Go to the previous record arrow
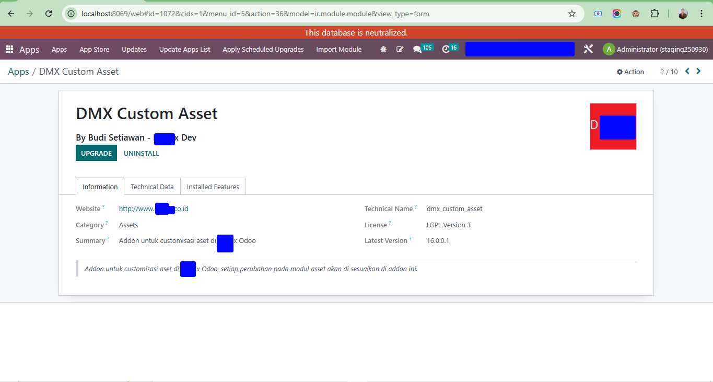The height and width of the screenshot is (382, 713). tap(687, 71)
